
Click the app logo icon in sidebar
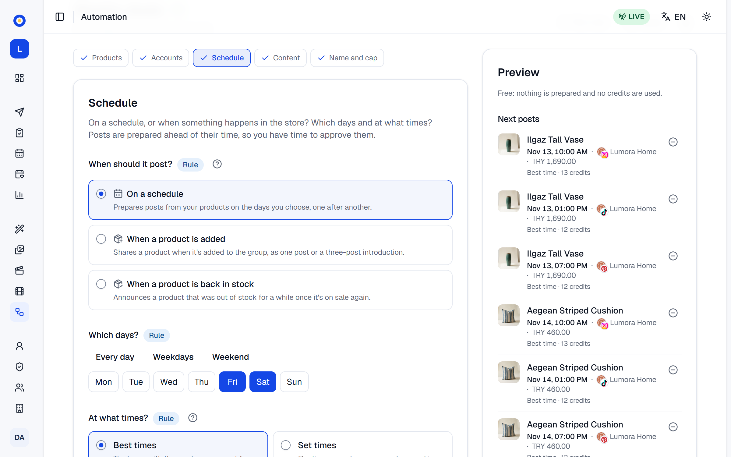point(19,21)
